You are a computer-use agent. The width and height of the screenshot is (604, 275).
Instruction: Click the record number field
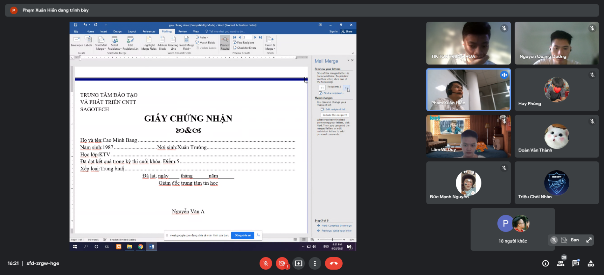[247, 37]
